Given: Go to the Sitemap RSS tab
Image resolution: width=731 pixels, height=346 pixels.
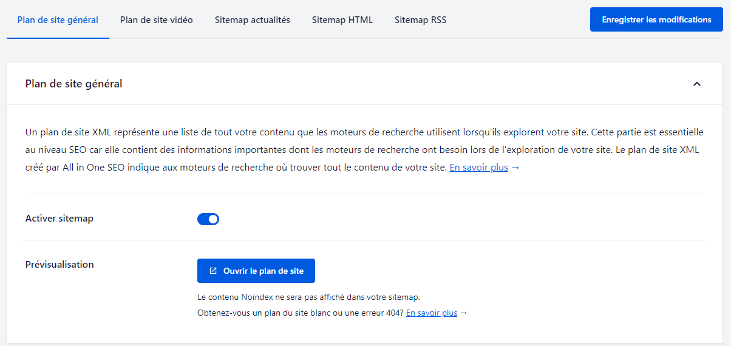Looking at the screenshot, I should [x=420, y=20].
